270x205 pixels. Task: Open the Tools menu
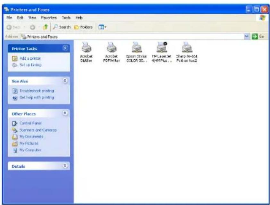66,18
